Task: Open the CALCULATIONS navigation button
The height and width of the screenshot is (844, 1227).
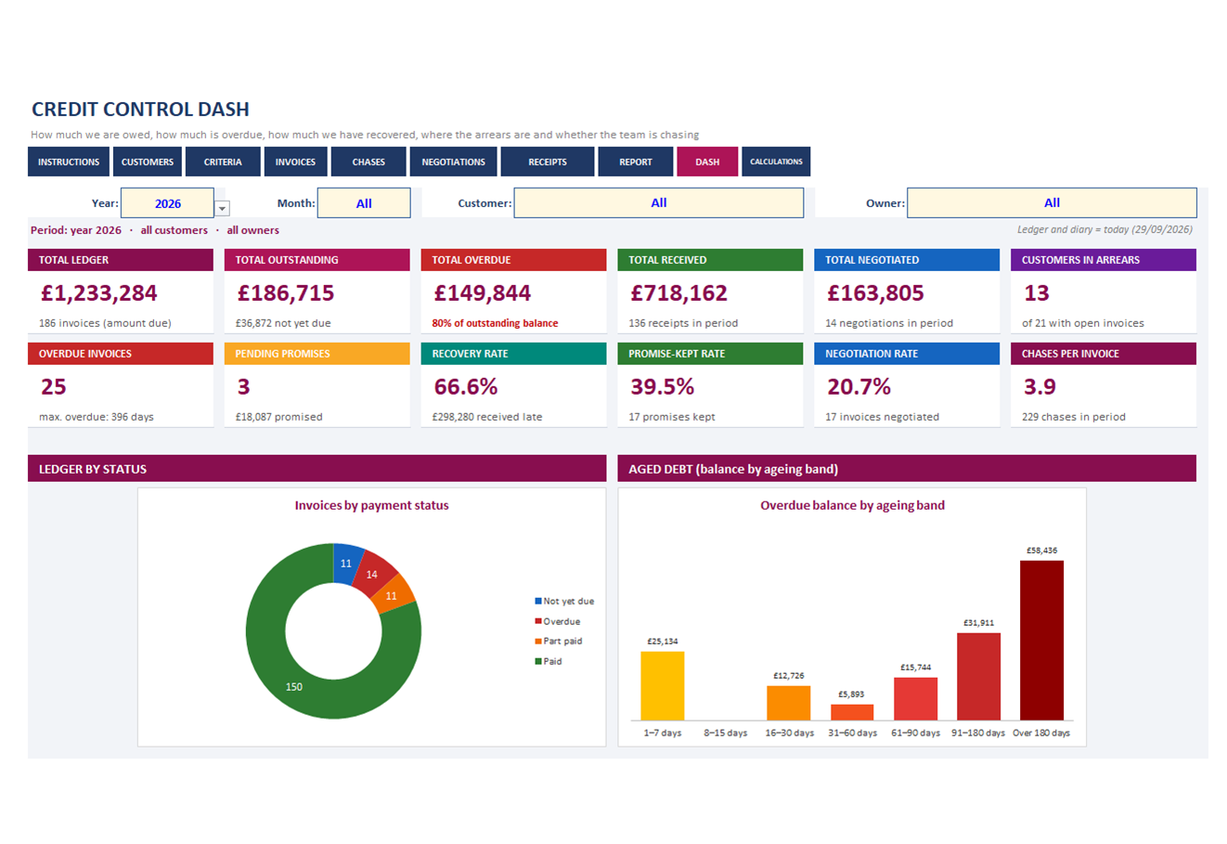Action: pos(776,162)
